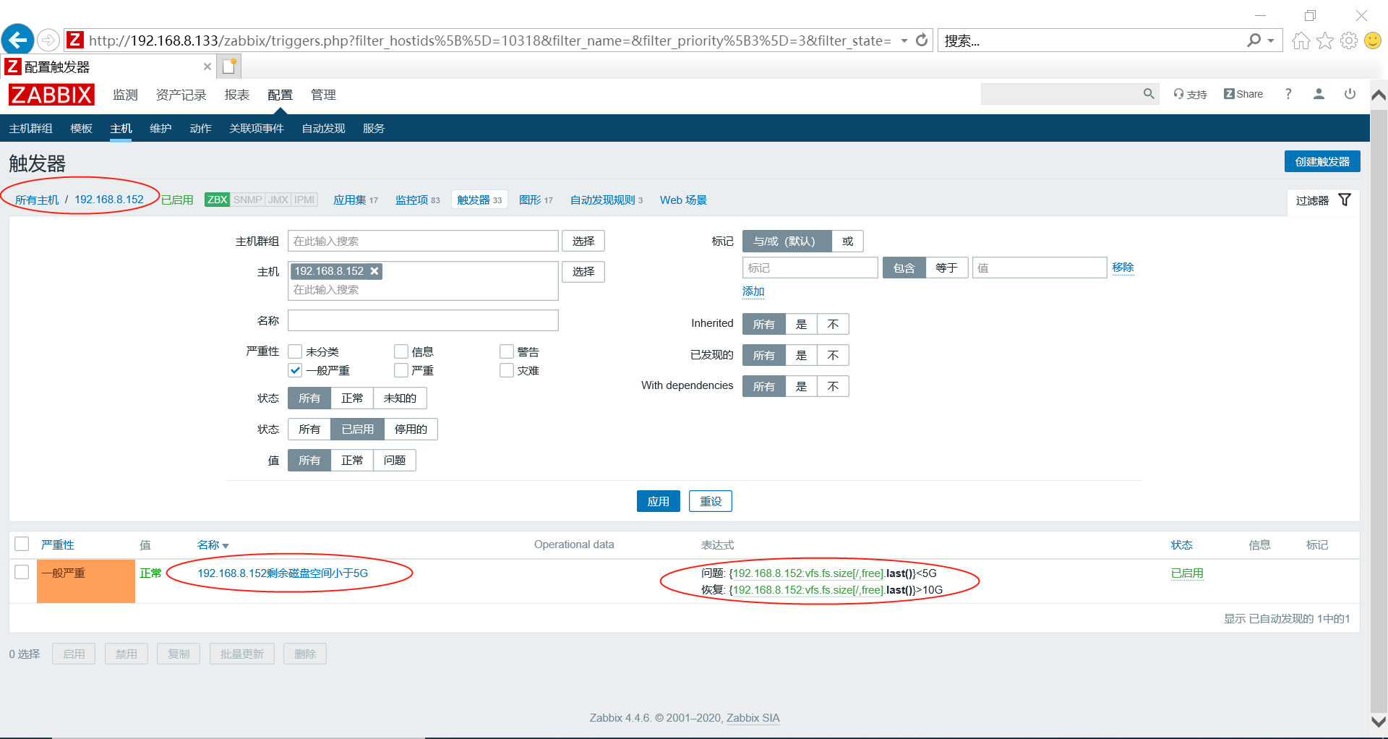Select 或 tag evaluation option

tap(847, 241)
